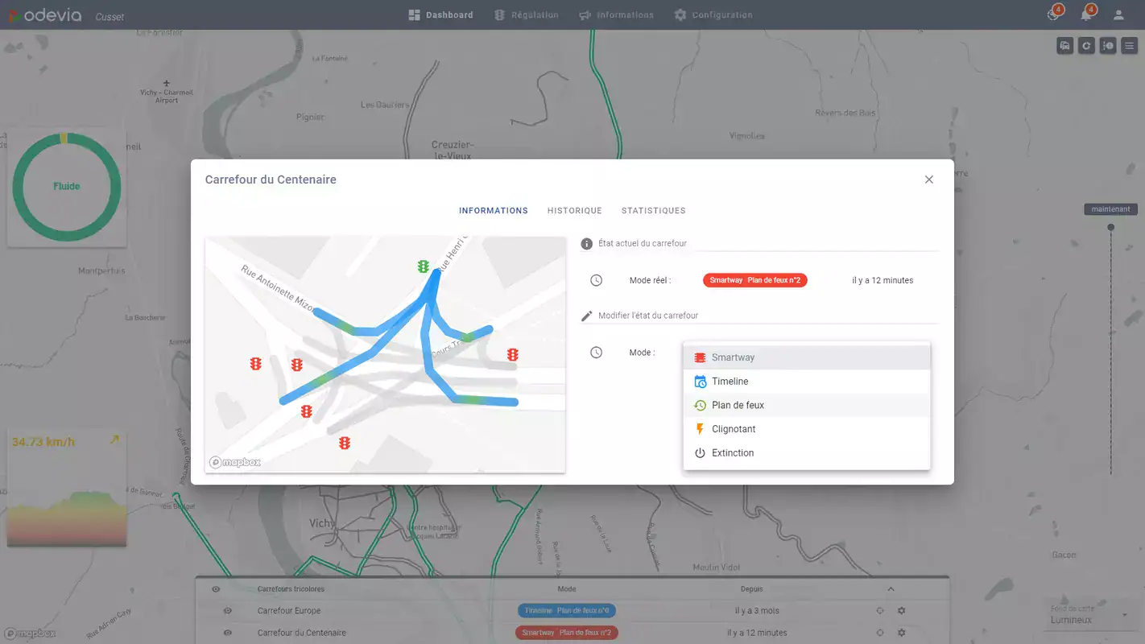Open settings gear for Carrefour Europe

(902, 611)
